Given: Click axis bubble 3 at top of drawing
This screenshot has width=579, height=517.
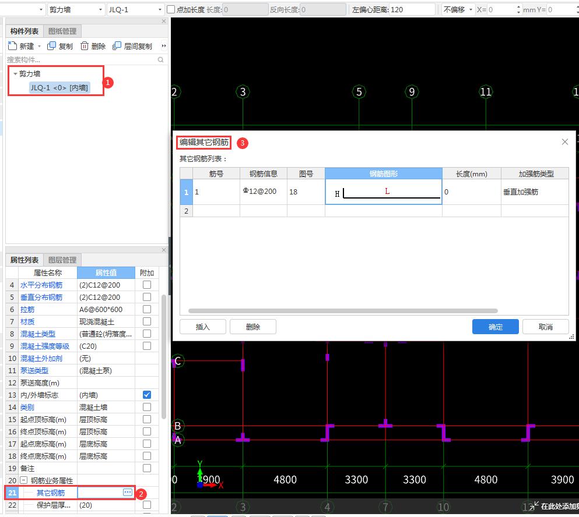Looking at the screenshot, I should (243, 91).
